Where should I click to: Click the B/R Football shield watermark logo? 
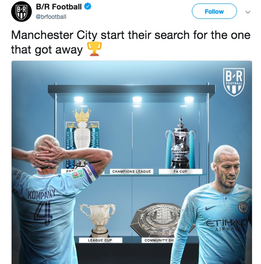pyautogui.click(x=234, y=82)
